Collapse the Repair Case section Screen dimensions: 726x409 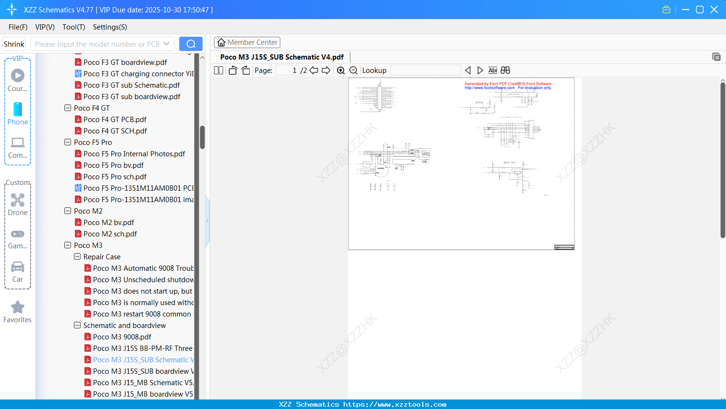click(x=77, y=256)
